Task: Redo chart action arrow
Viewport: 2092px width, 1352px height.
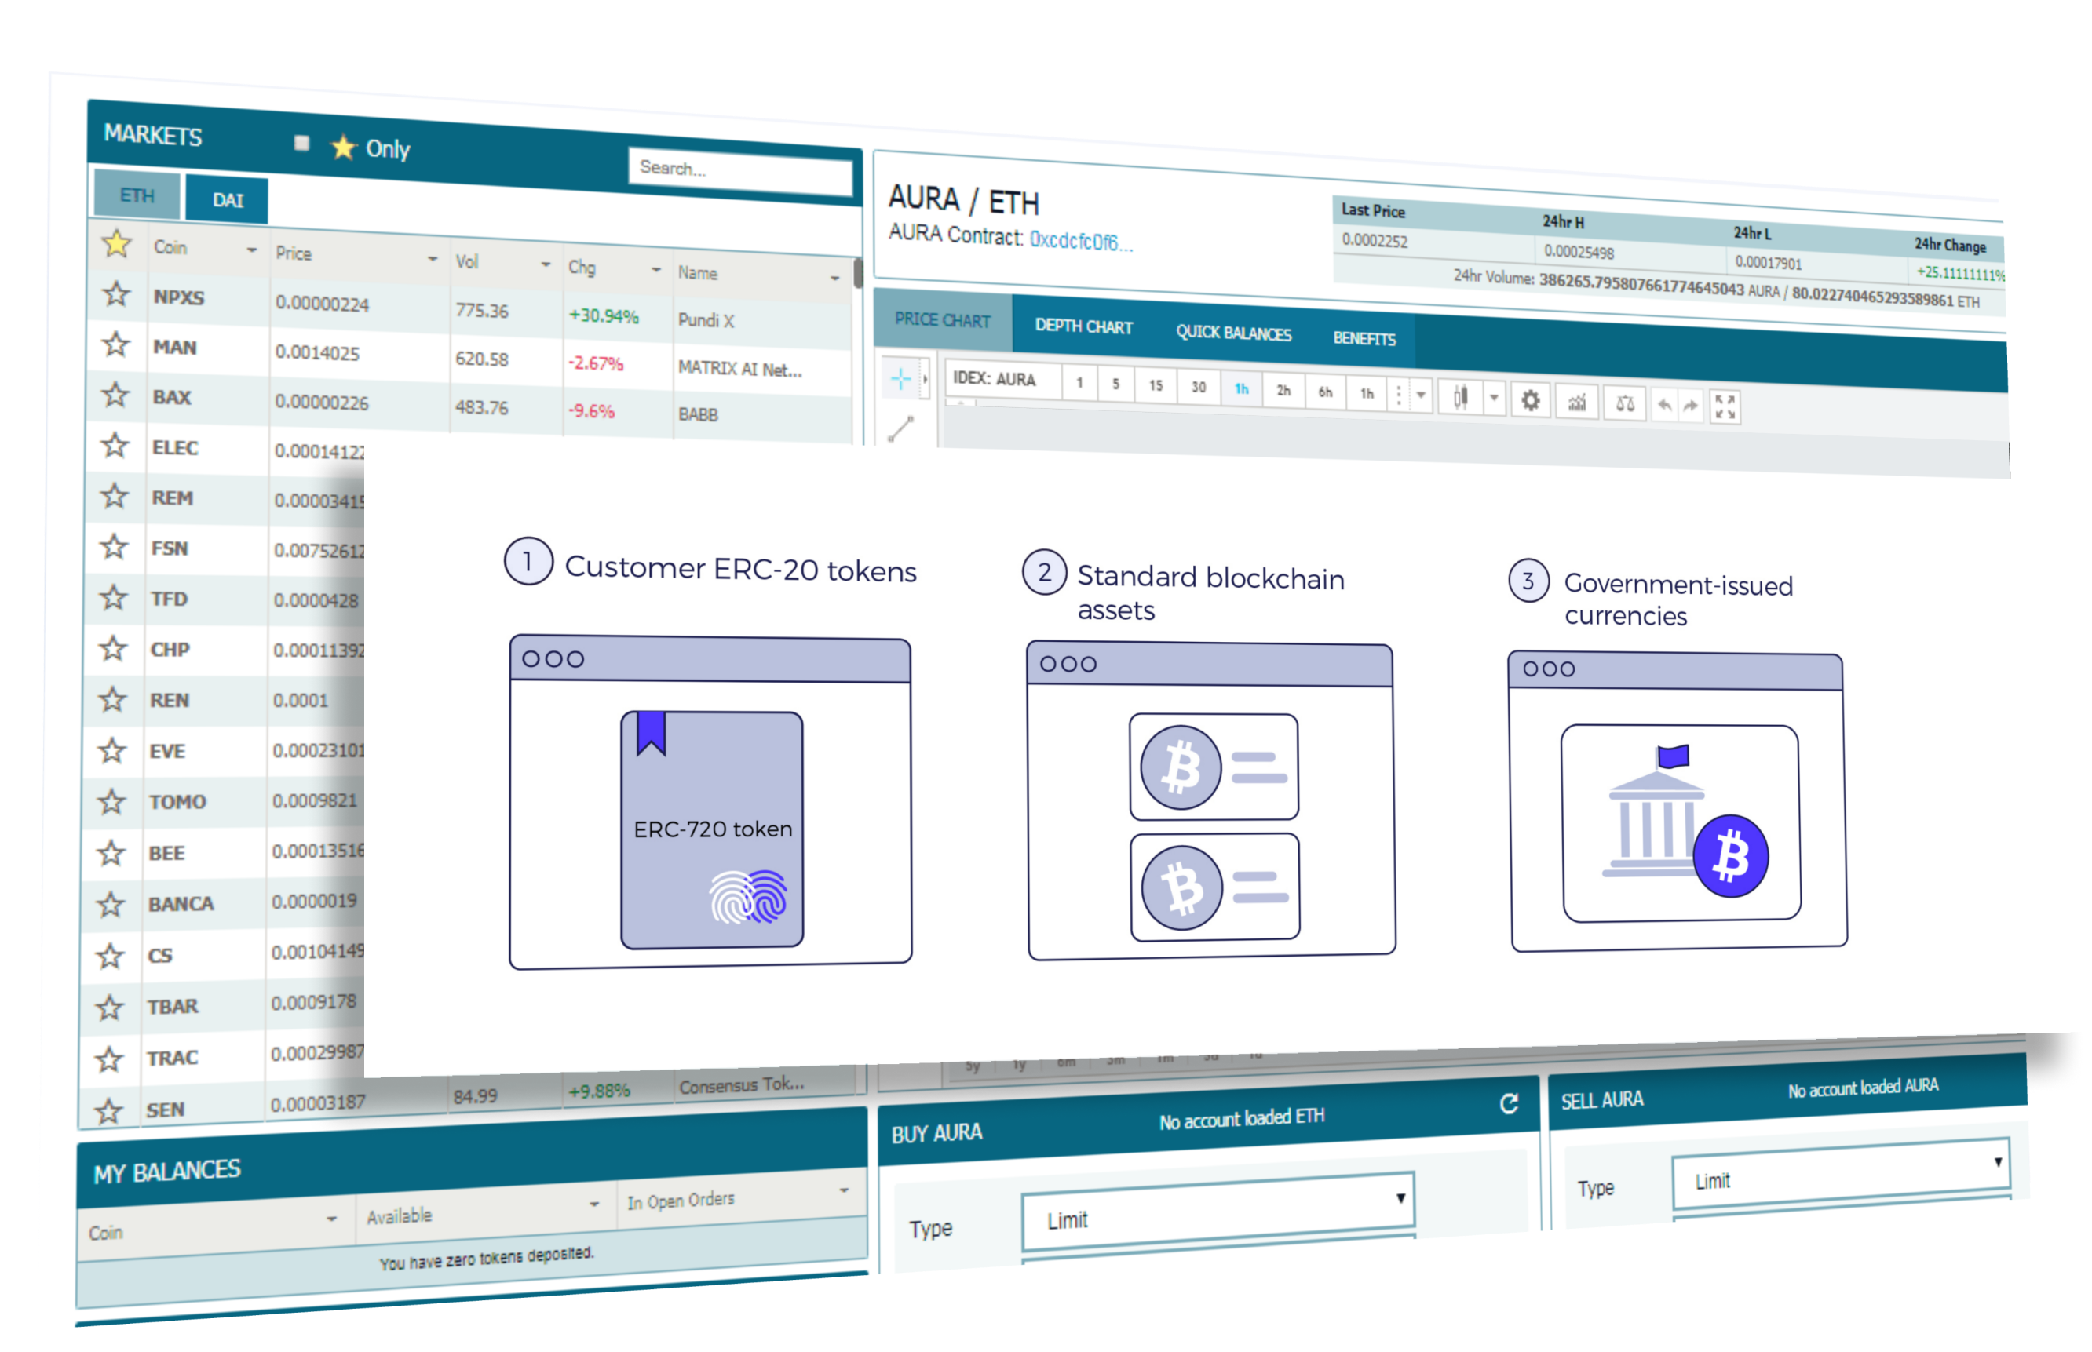Action: click(x=1691, y=406)
